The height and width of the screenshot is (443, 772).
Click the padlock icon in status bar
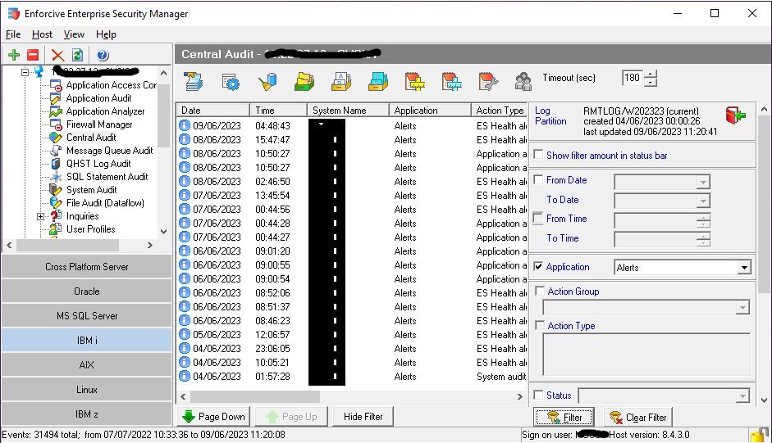click(x=758, y=435)
